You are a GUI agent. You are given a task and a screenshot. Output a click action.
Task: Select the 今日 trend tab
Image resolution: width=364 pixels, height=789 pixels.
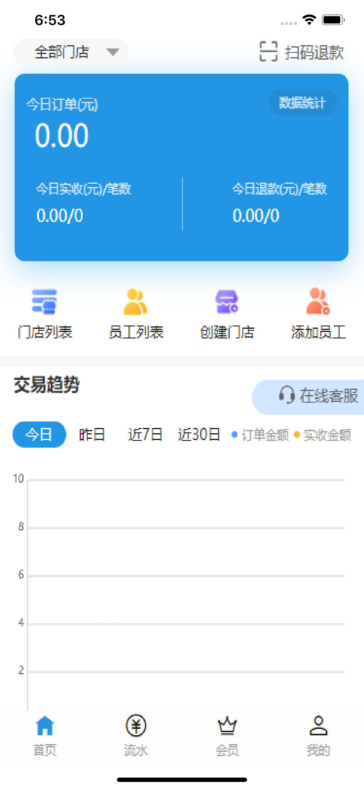[x=39, y=434]
